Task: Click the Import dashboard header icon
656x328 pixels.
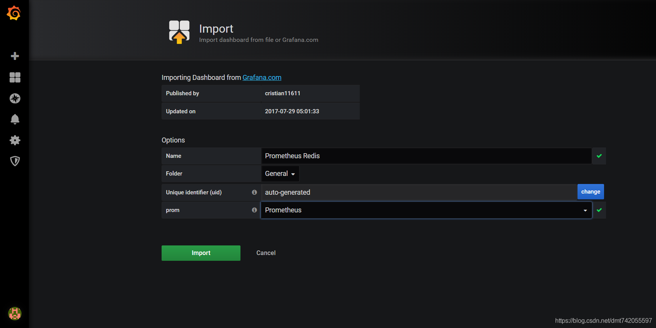Action: coord(179,32)
